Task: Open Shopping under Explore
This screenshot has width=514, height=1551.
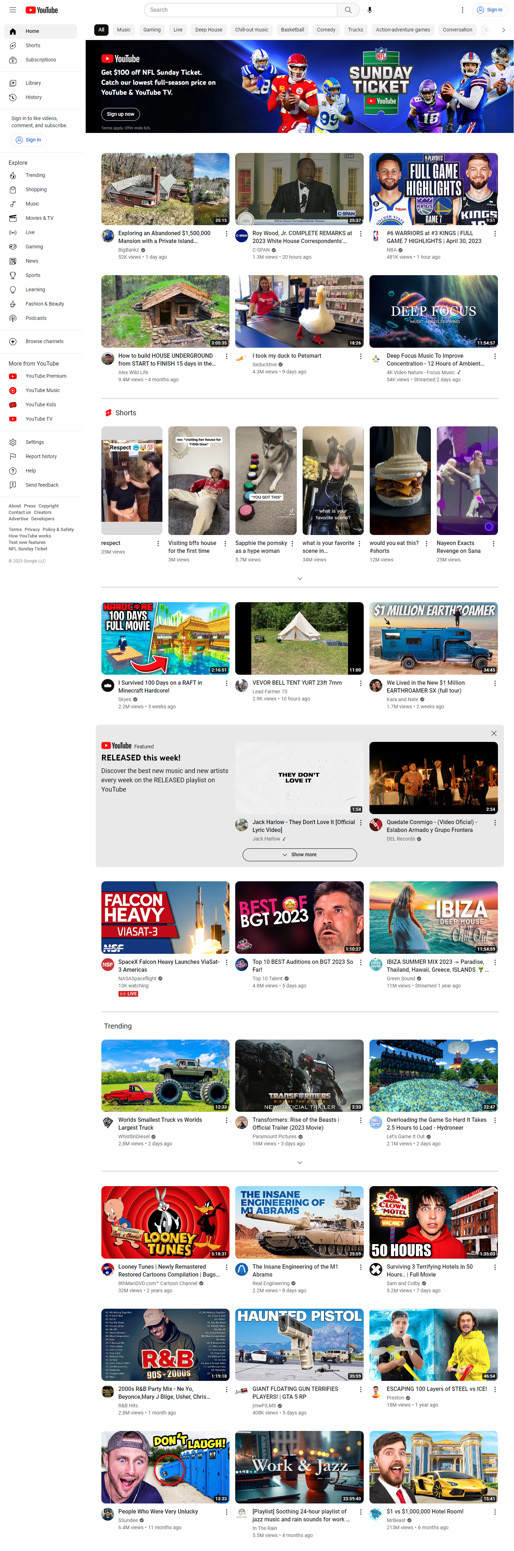Action: point(40,190)
